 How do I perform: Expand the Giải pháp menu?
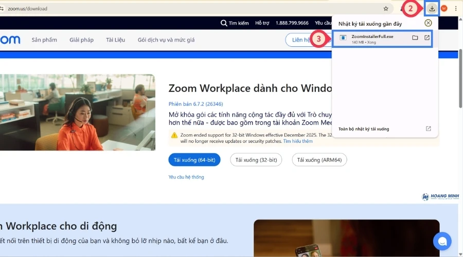81,40
